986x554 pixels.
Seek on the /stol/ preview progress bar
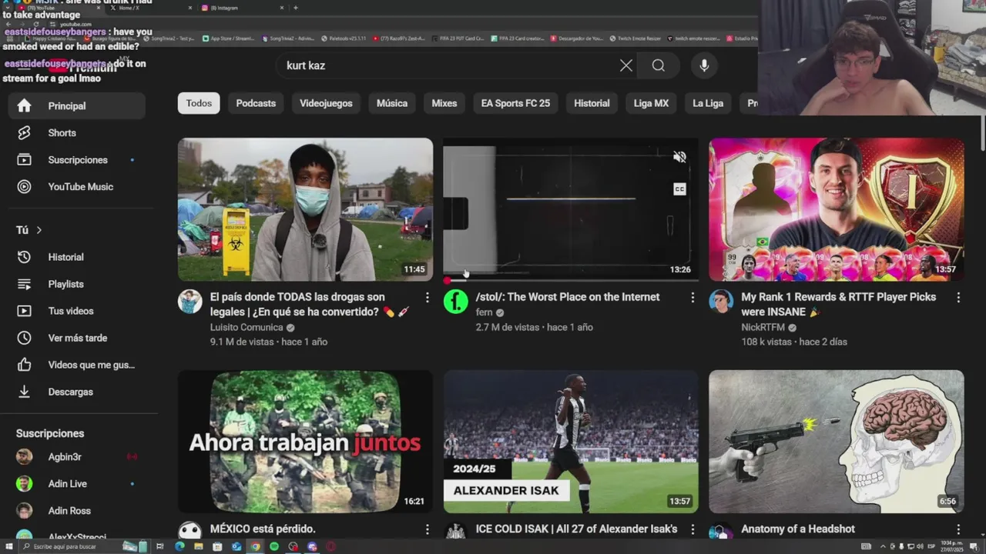coord(571,280)
